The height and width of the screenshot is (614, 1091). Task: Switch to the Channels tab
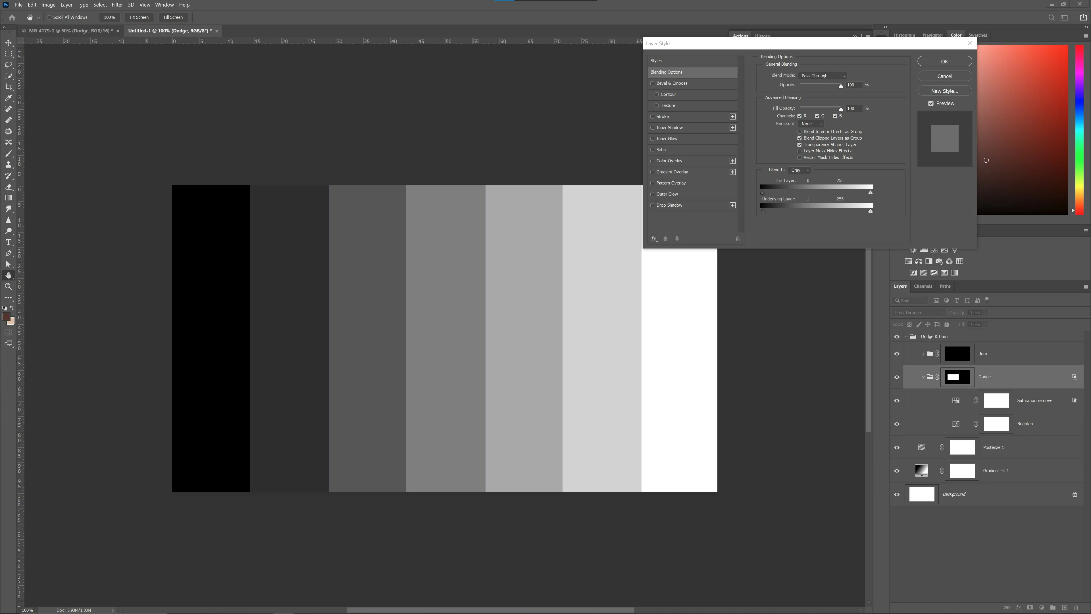[923, 287]
